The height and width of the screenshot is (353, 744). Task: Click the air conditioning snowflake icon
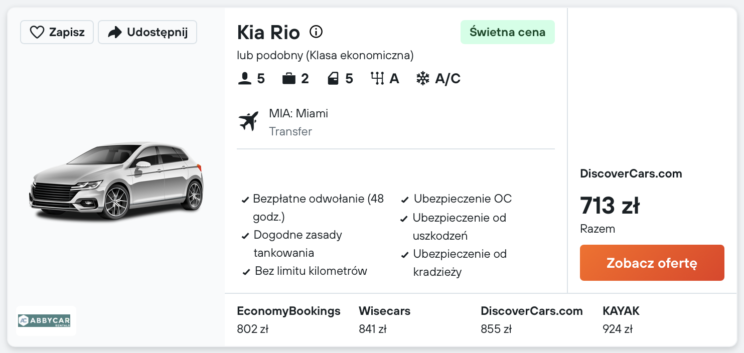pyautogui.click(x=423, y=79)
